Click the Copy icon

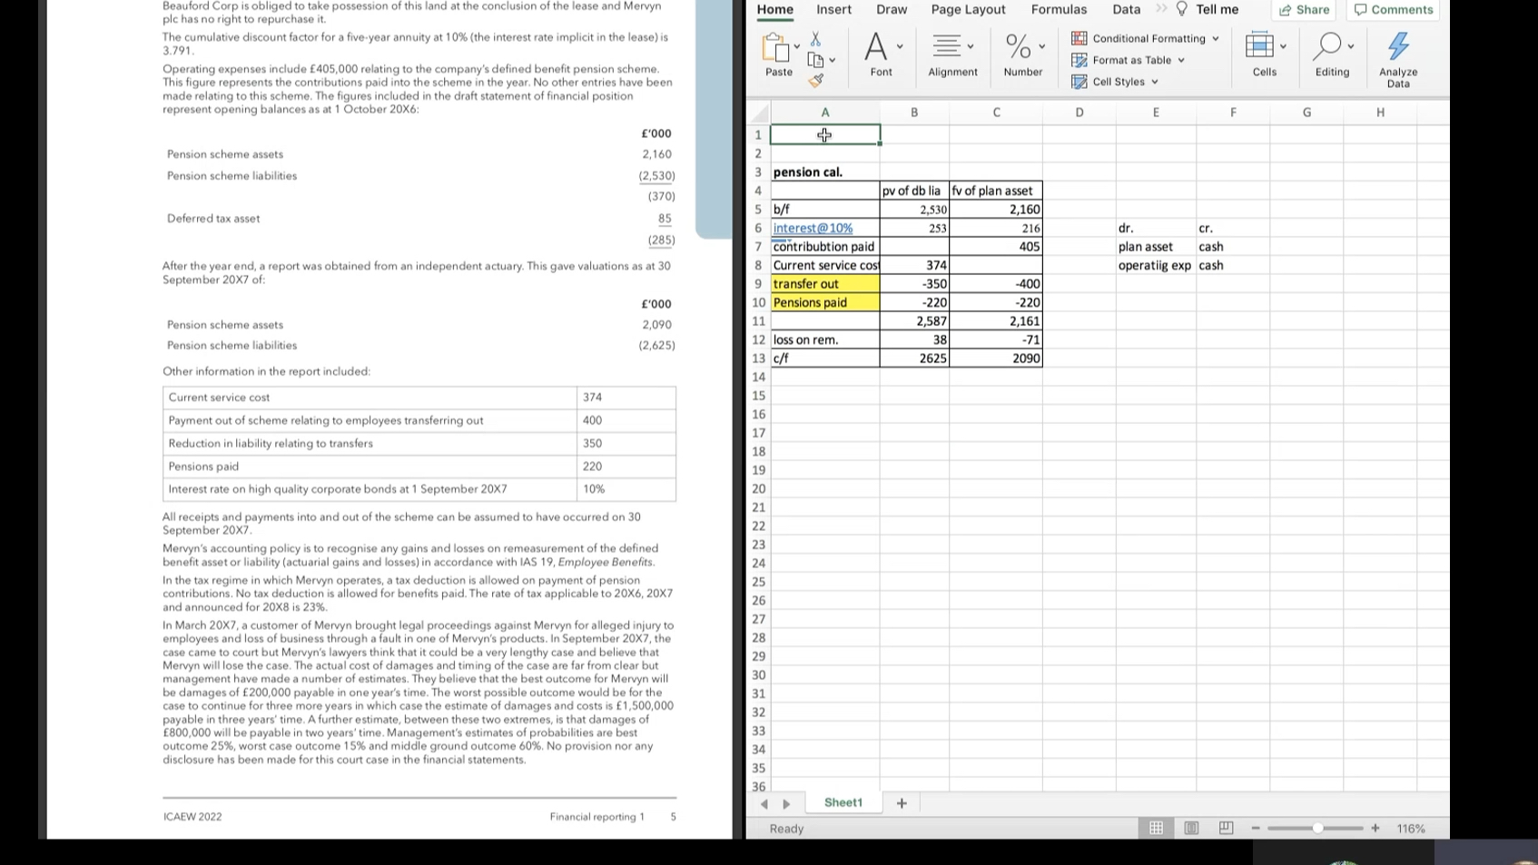pyautogui.click(x=815, y=60)
